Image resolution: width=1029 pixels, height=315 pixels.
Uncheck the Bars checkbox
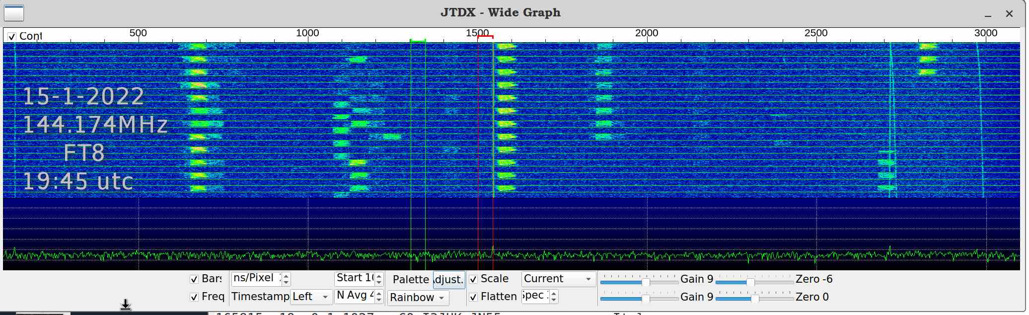coord(194,279)
